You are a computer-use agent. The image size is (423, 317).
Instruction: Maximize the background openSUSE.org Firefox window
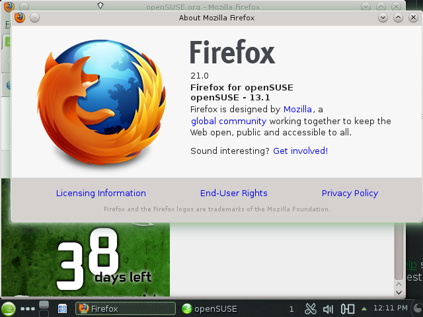pos(381,7)
